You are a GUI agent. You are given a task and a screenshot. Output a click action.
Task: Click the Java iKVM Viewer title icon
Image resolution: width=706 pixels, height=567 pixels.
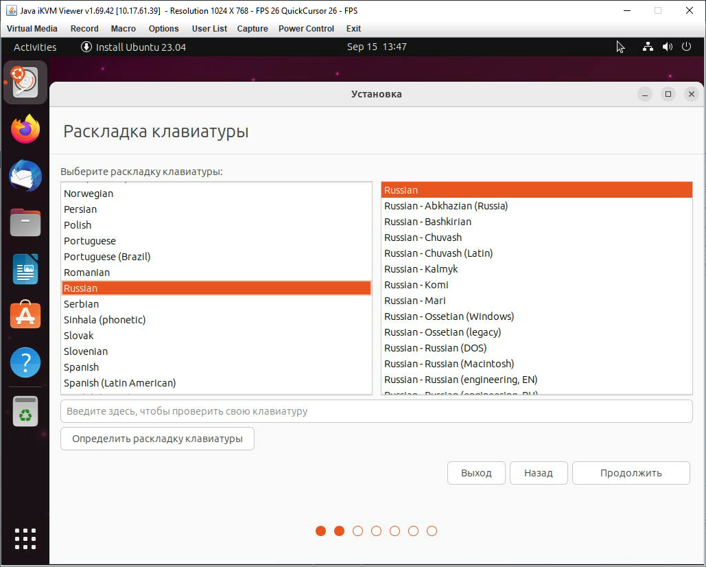coord(11,10)
